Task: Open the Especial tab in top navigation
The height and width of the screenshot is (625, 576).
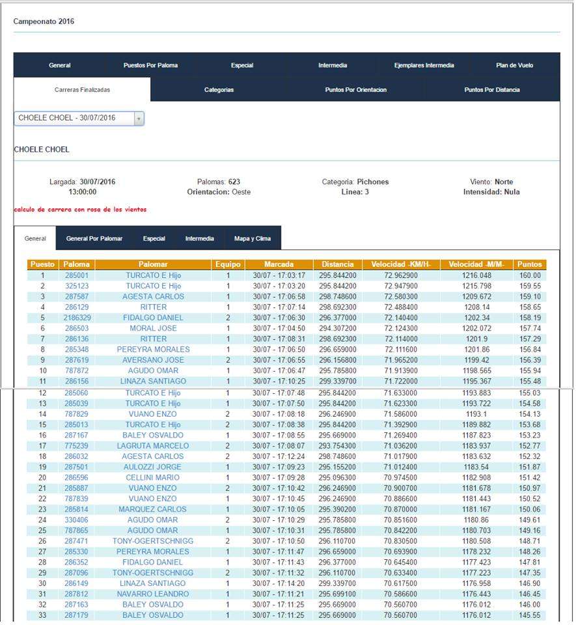Action: [x=241, y=65]
